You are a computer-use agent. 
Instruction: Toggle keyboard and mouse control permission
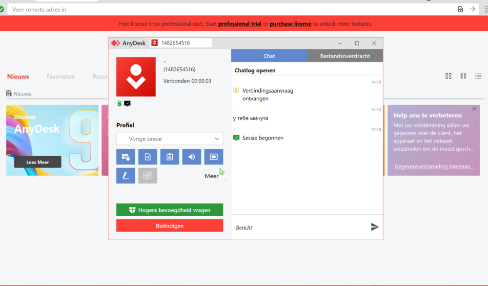point(126,157)
